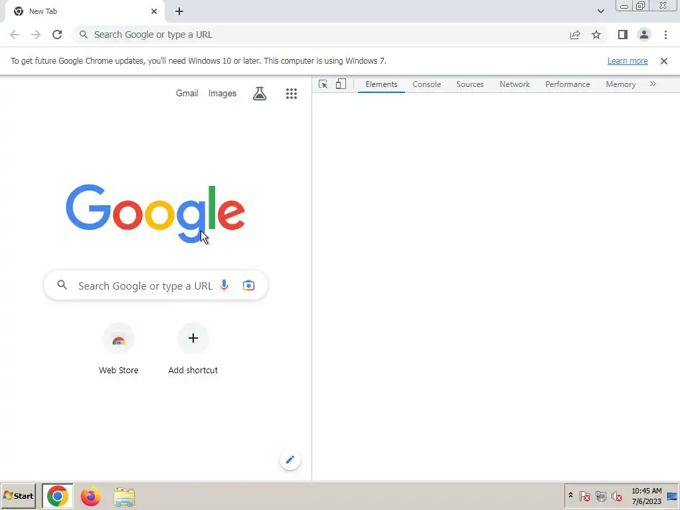Click the Action Center flag icon
This screenshot has height=510, width=680.
584,495
